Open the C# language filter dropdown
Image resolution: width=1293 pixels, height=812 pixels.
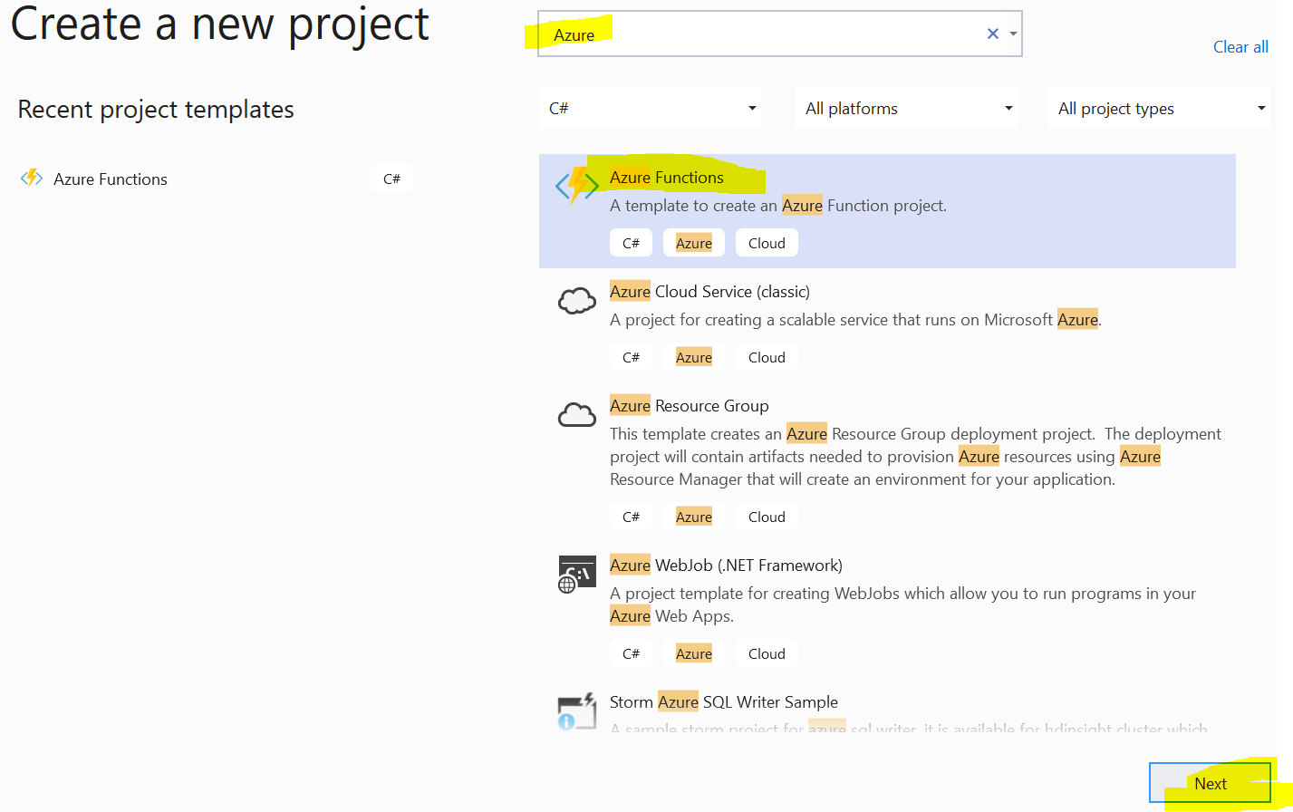[650, 108]
